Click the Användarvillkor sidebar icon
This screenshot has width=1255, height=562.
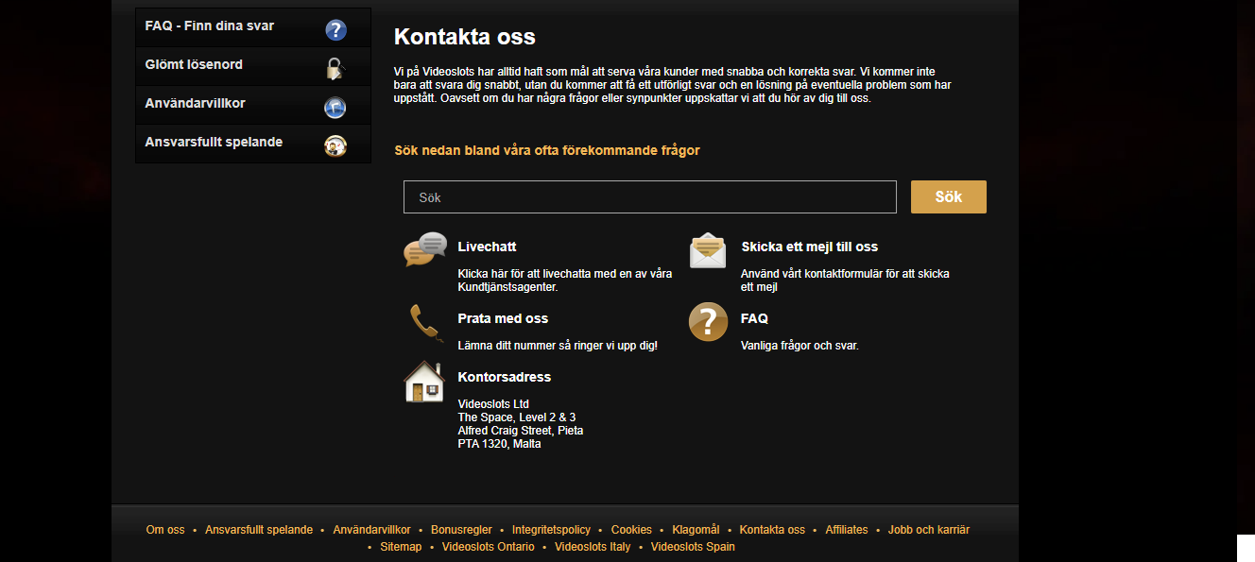coord(335,108)
